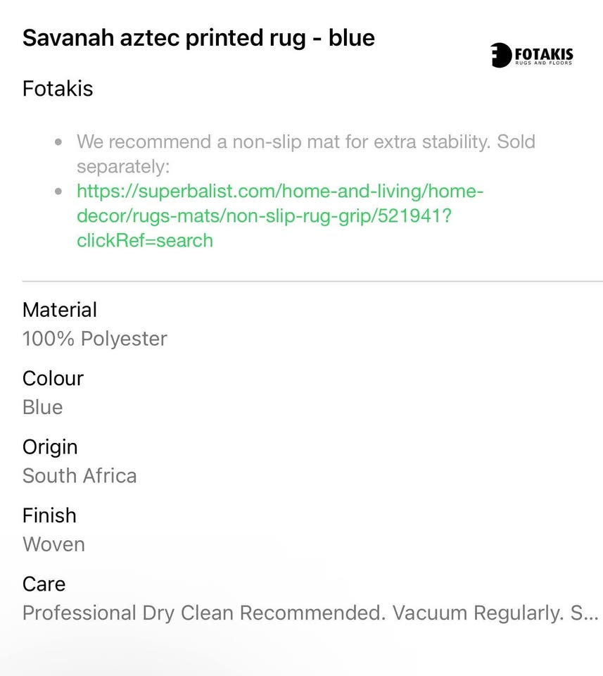Click the Material label

pyautogui.click(x=60, y=310)
